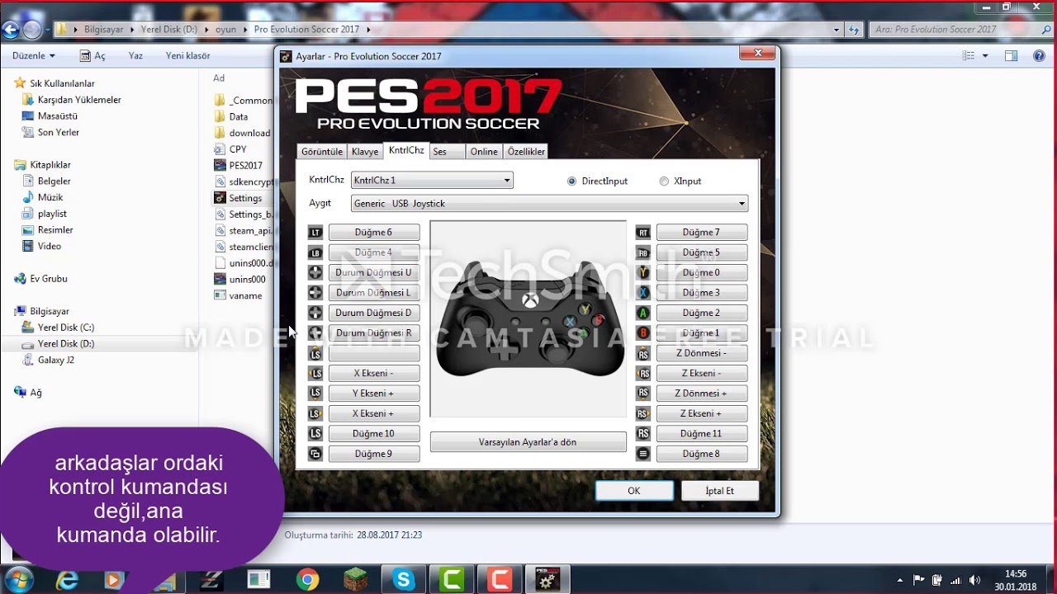The height and width of the screenshot is (594, 1057).
Task: Click the red B button icon
Action: (643, 332)
